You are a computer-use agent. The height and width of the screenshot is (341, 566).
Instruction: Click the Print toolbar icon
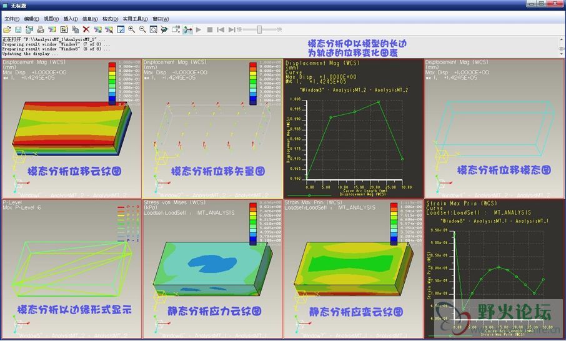pos(41,29)
